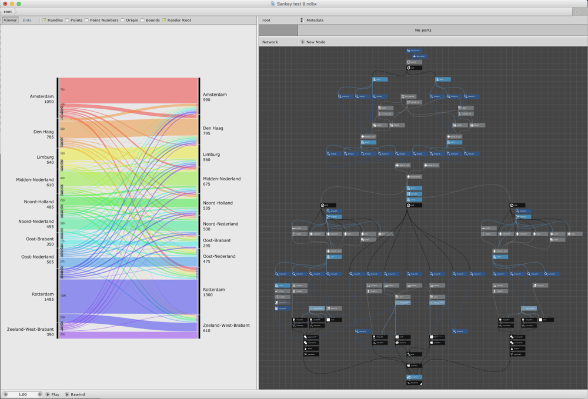Click the root breadcrumb in the address bar
Image resolution: width=588 pixels, height=399 pixels.
8,12
